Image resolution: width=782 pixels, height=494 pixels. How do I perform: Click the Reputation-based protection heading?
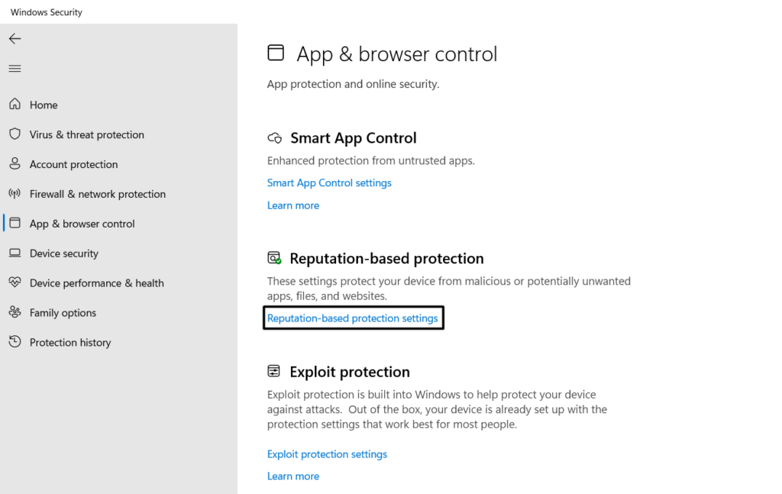point(386,259)
